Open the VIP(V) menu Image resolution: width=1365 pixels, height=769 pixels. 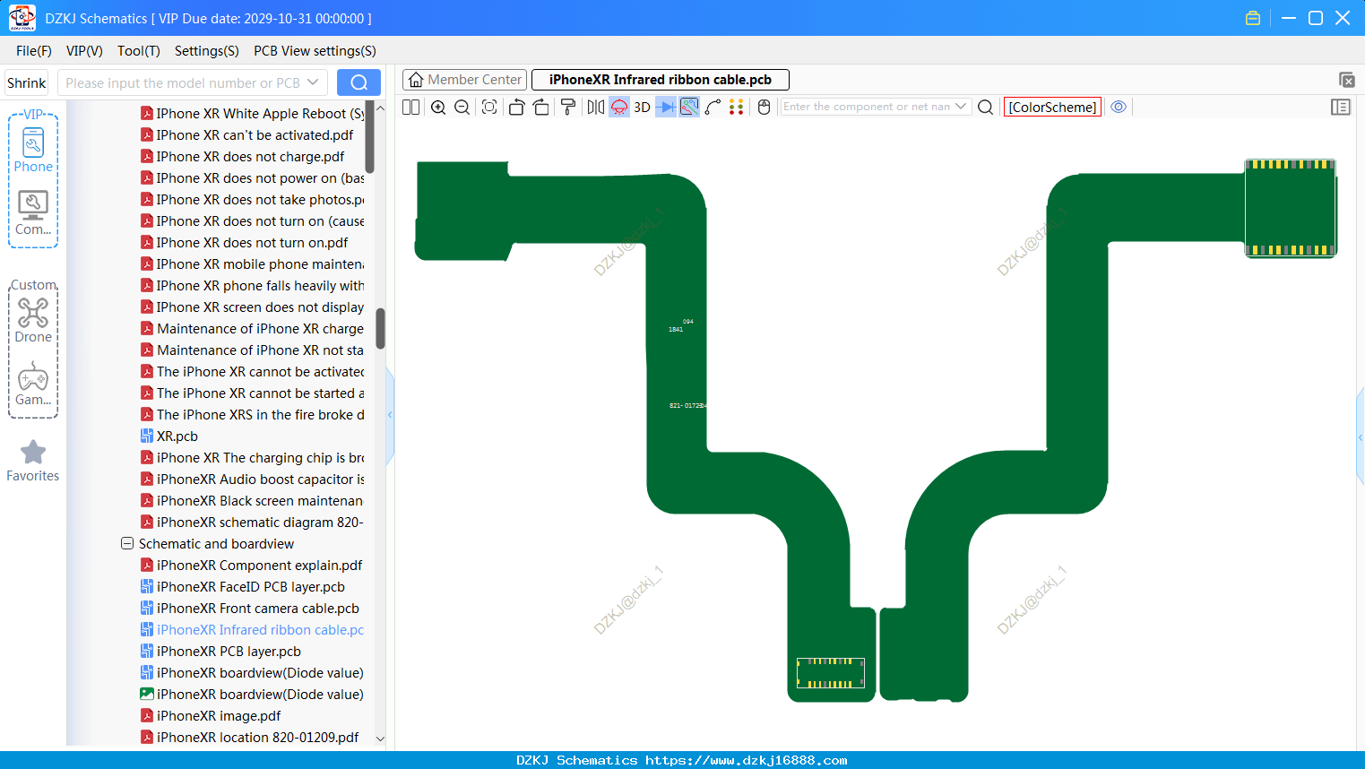pos(84,51)
